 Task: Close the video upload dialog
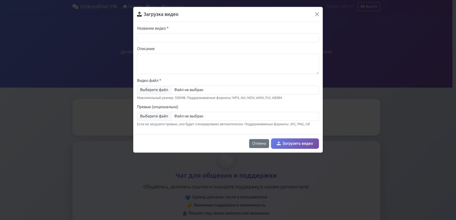point(317,14)
